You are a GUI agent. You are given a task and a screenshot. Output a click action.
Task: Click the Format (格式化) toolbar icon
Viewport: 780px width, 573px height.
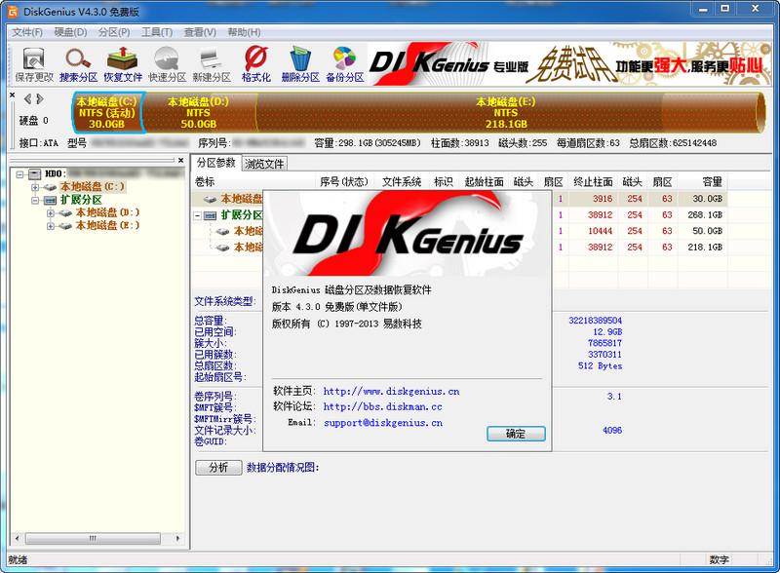coord(255,64)
